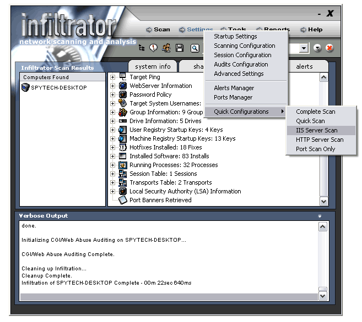
Task: Click Verbose Output scroll up arrow
Action: coord(322,227)
